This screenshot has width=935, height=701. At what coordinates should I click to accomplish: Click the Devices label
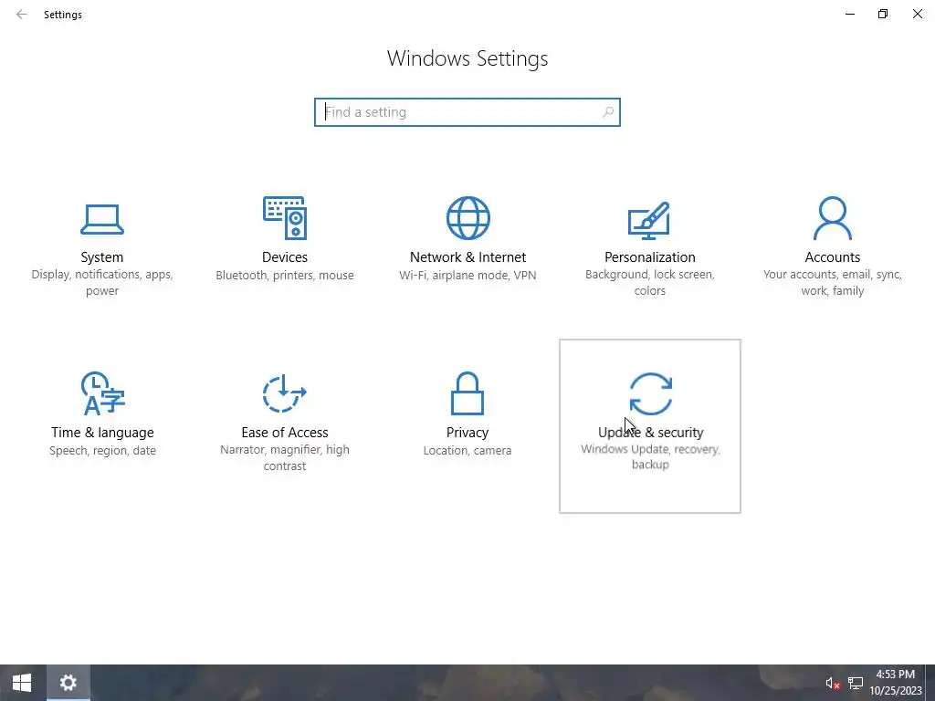click(285, 256)
